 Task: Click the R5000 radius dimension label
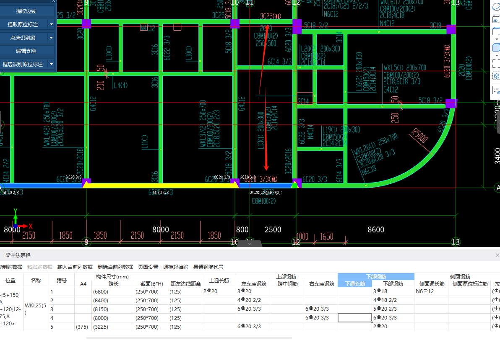point(419,136)
